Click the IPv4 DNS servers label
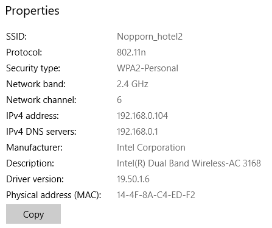272x228 pixels. [x=41, y=132]
